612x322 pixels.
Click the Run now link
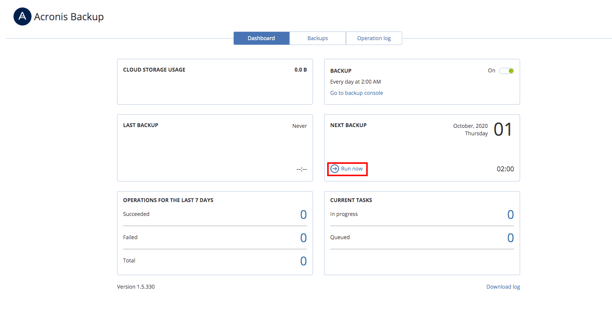tap(352, 169)
